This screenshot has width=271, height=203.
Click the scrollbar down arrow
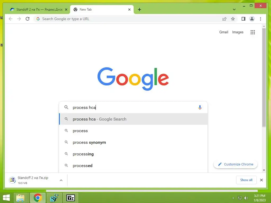pos(264,170)
